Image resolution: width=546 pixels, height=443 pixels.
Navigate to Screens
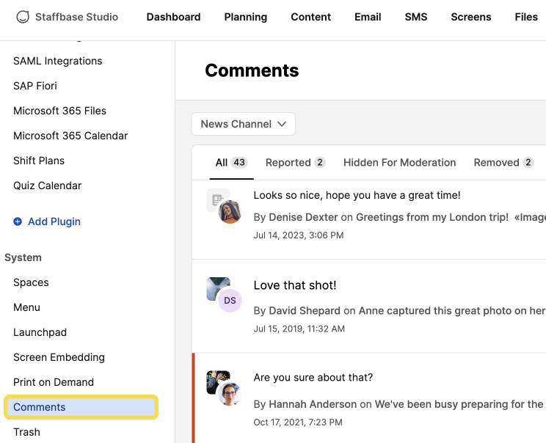click(x=471, y=17)
